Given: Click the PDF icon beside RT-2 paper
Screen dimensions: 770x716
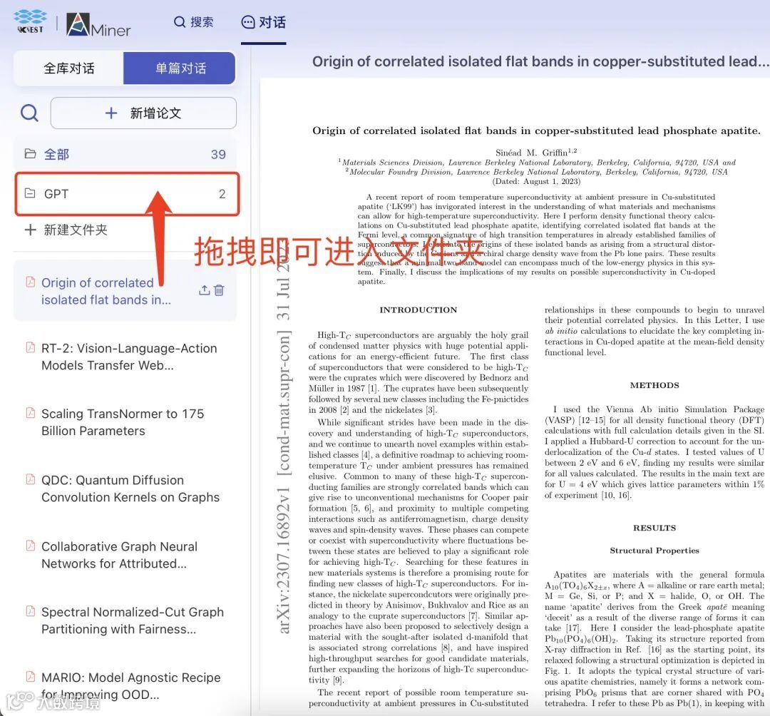Looking at the screenshot, I should 31,347.
